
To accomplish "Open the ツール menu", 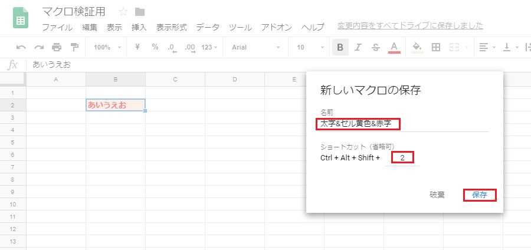I will (x=240, y=27).
